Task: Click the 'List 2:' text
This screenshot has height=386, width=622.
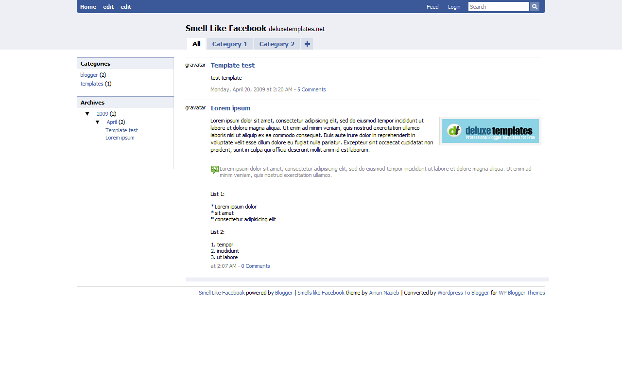Action: tap(217, 232)
